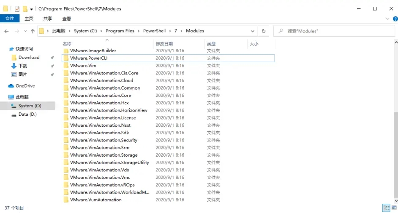Expand the ribbon with the chevron
398x213 pixels.
pos(387,19)
